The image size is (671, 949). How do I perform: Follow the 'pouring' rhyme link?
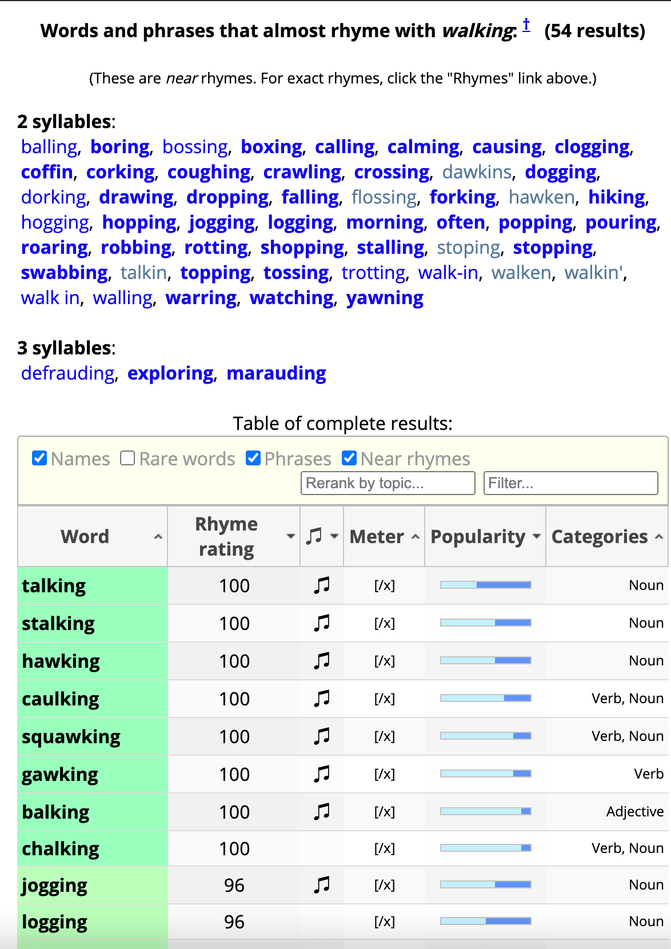point(621,222)
